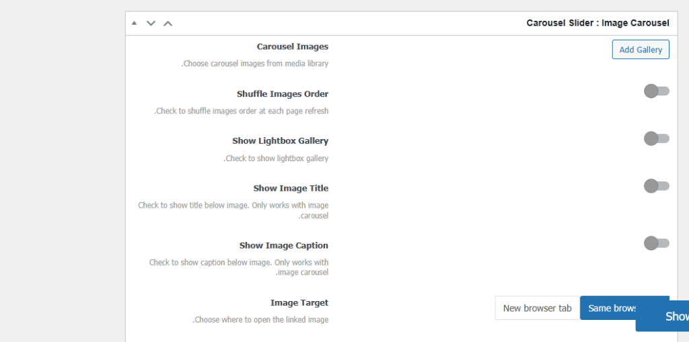
Task: Click the Show Image Title label
Action: click(291, 189)
